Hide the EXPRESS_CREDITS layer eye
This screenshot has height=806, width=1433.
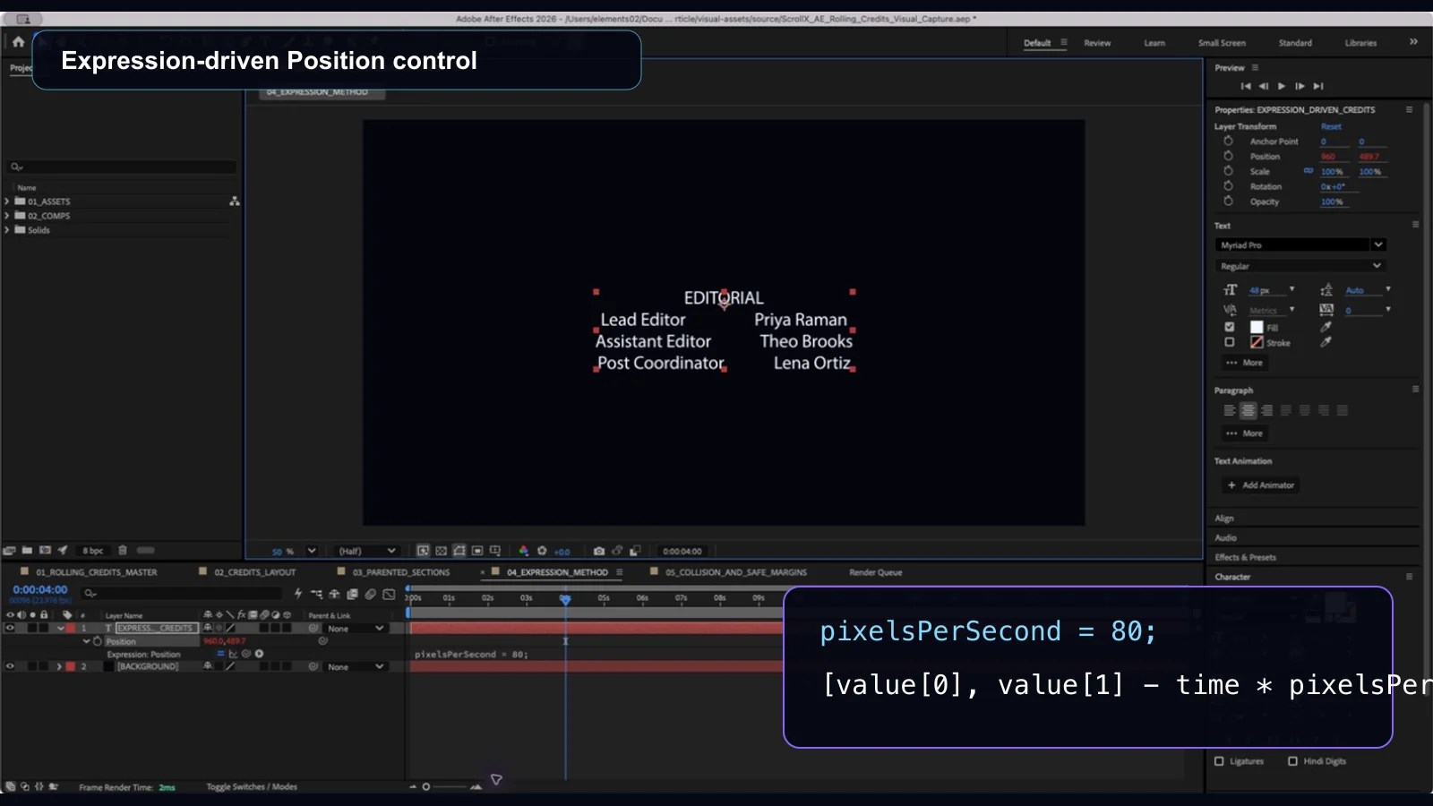(10, 628)
